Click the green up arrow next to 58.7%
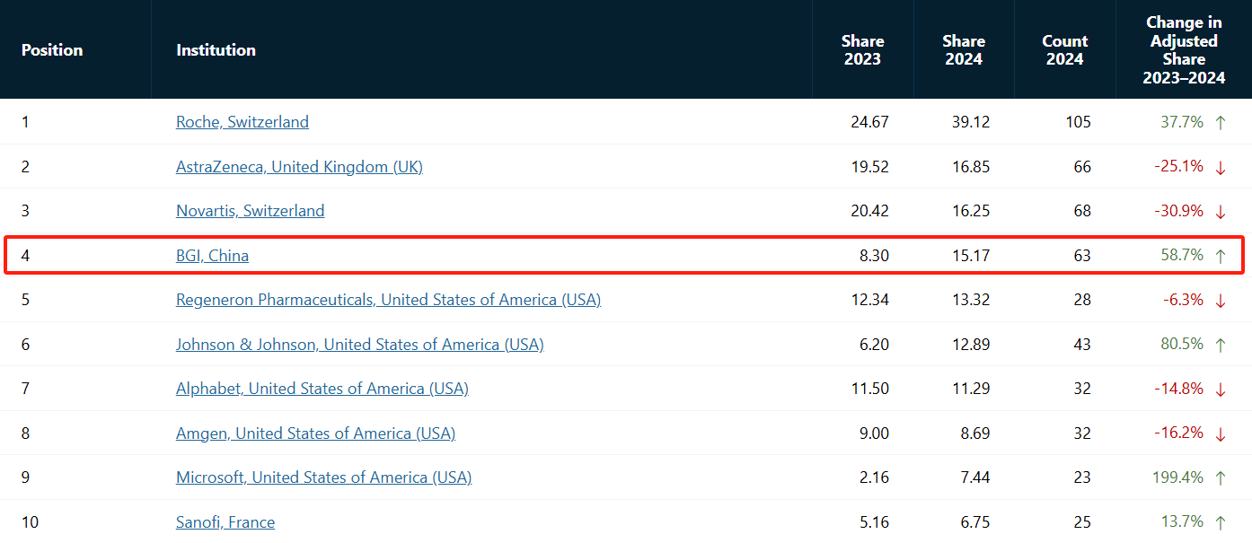The image size is (1252, 543). point(1220,257)
